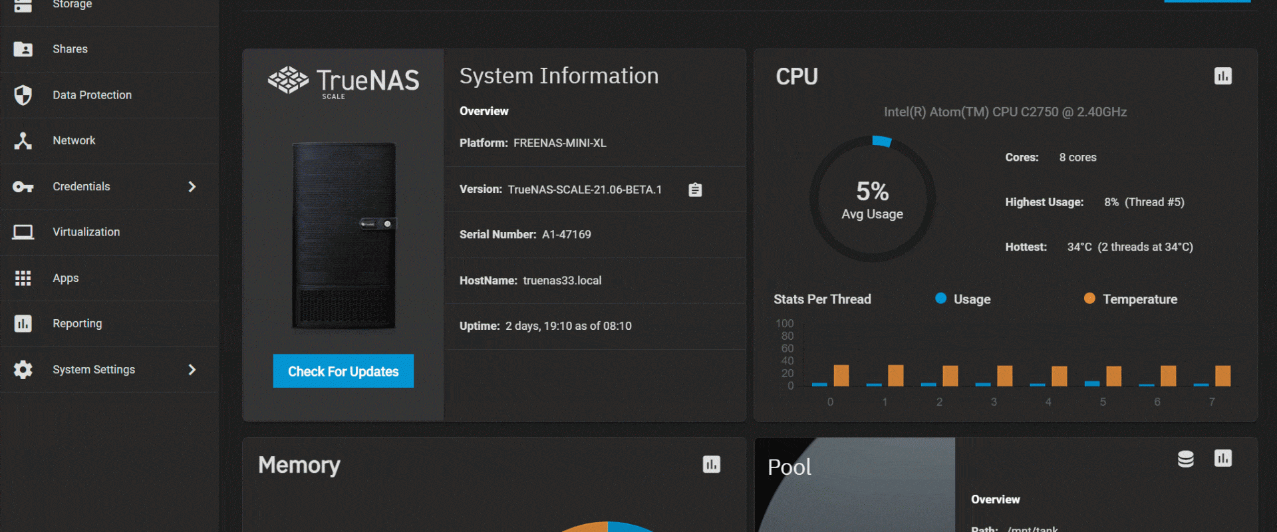Click Hottest value 34°C

coord(1130,247)
